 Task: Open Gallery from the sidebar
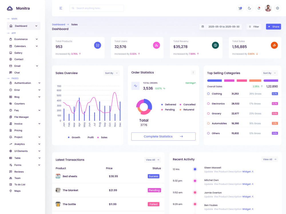(18, 53)
